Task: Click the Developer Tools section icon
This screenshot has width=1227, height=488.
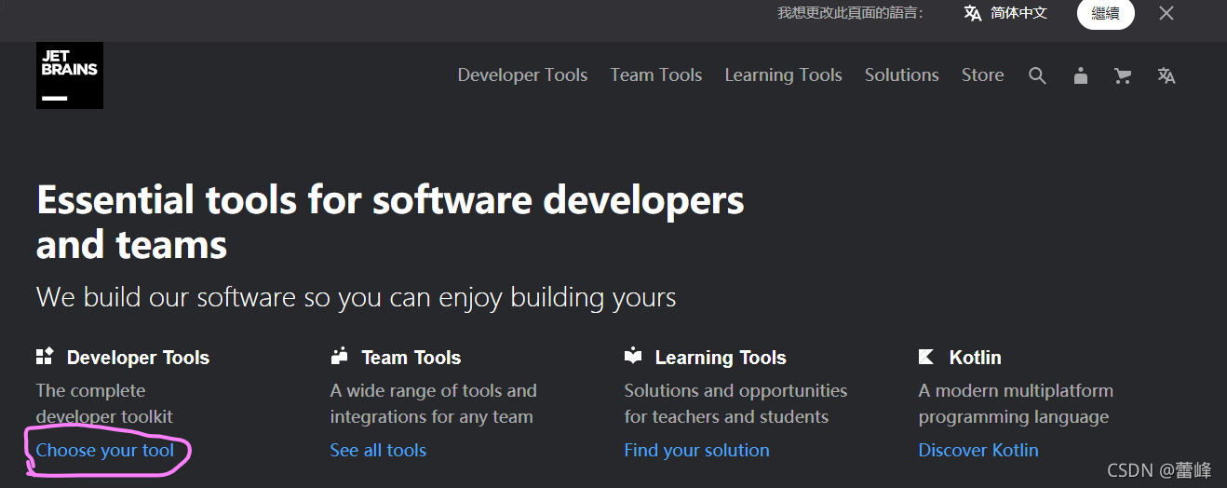Action: pyautogui.click(x=45, y=356)
